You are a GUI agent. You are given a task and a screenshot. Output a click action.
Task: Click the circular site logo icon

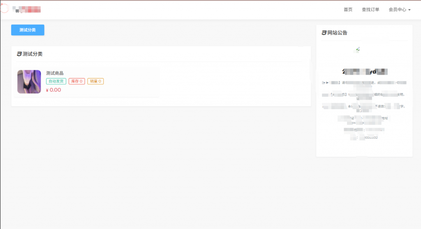[5, 8]
